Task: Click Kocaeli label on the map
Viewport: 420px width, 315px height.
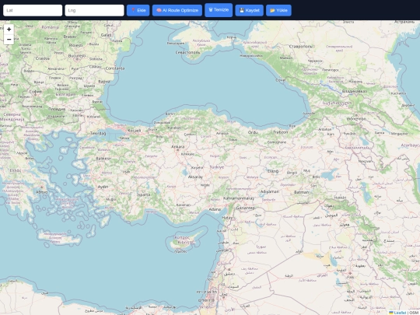Action: pyautogui.click(x=135, y=131)
